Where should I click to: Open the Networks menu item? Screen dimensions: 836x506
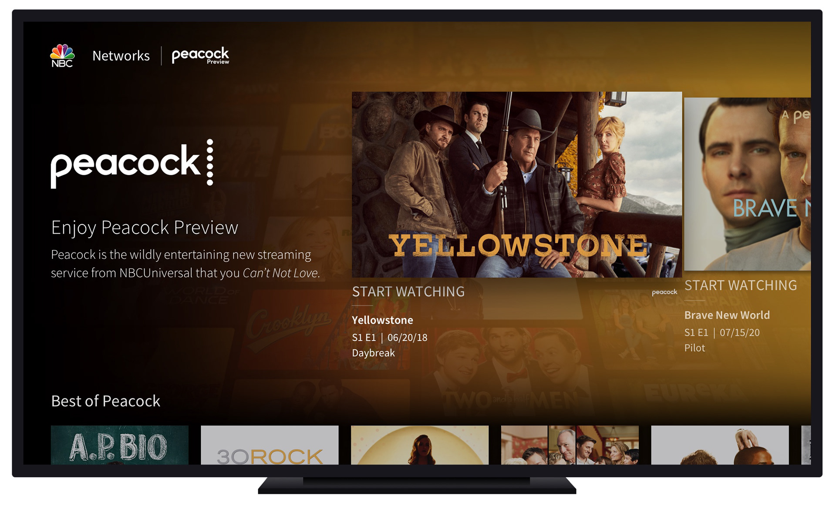(121, 56)
